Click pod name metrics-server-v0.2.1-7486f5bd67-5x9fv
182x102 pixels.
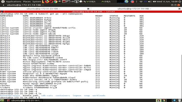(50, 80)
